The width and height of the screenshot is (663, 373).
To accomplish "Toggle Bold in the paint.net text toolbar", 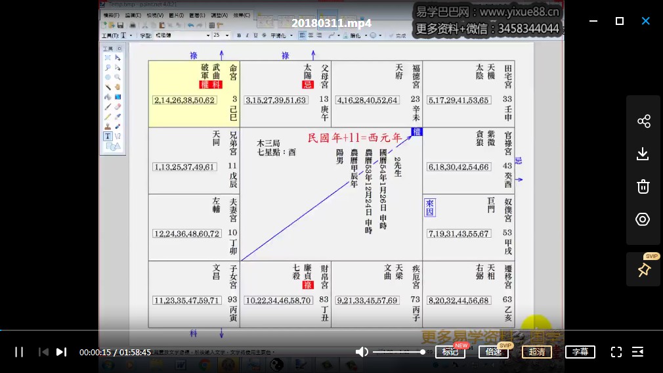I will pyautogui.click(x=239, y=35).
